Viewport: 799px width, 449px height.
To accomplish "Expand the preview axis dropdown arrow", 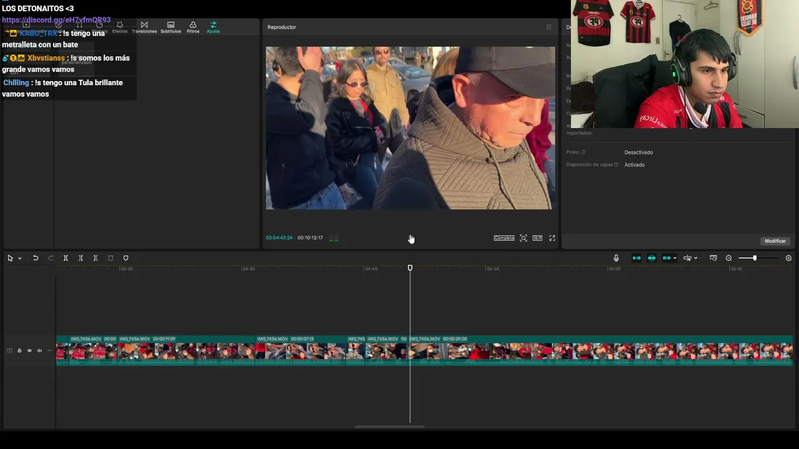I will tap(695, 258).
